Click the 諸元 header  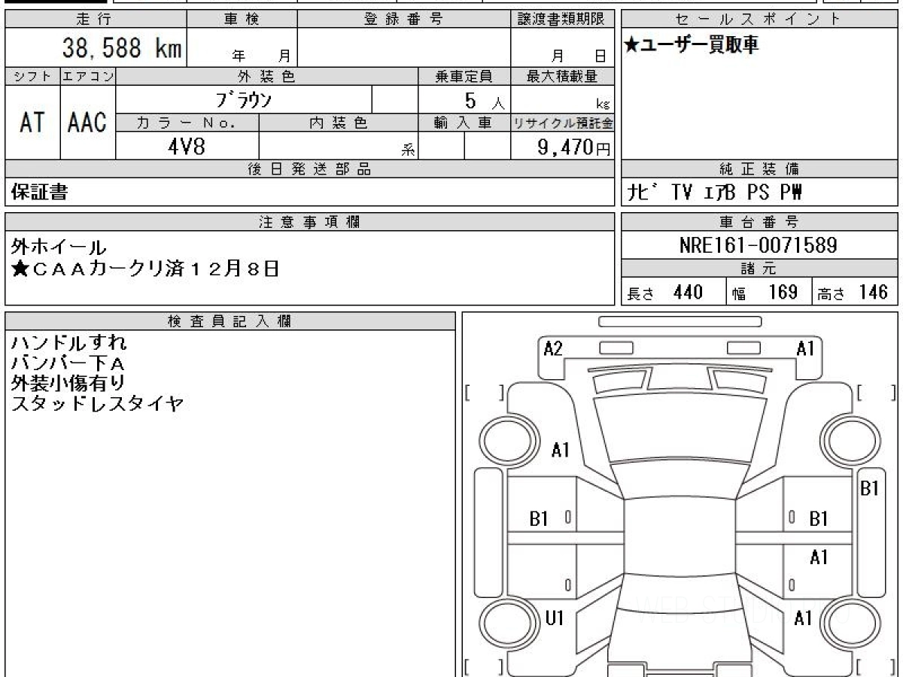click(x=759, y=269)
